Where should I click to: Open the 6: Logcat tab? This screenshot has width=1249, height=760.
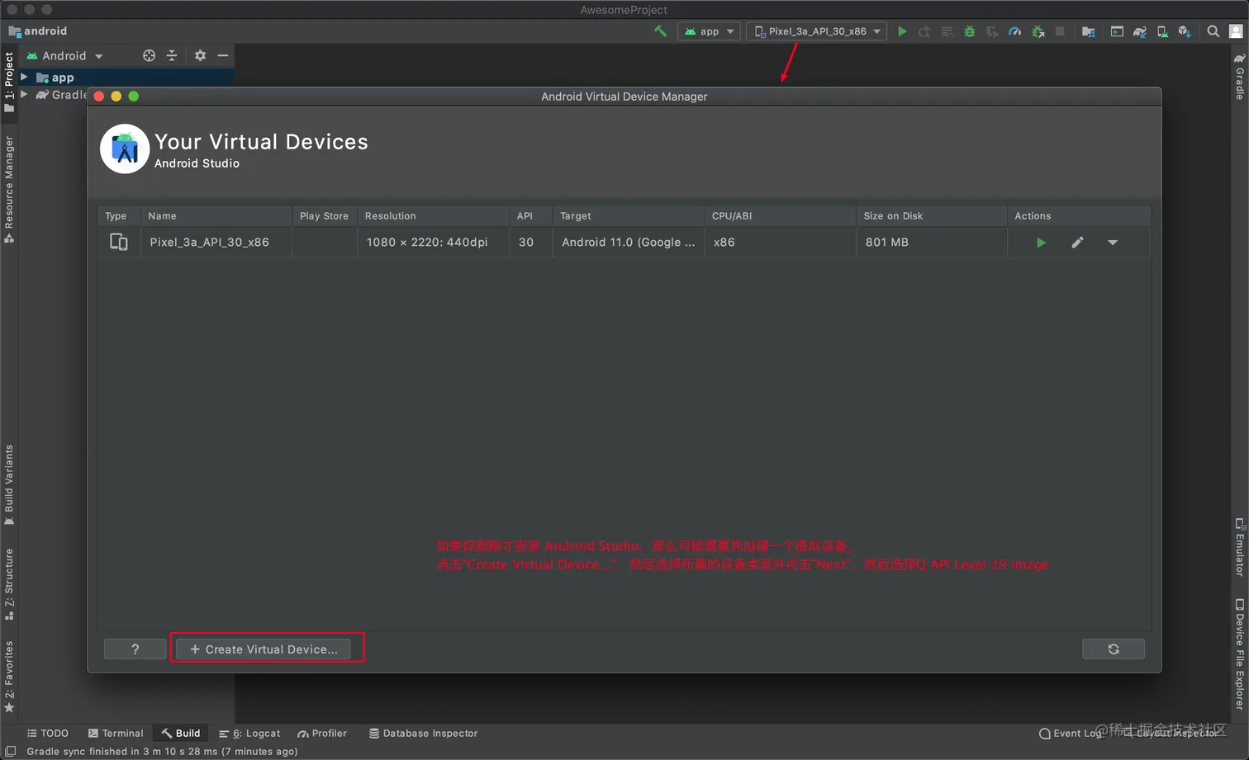pos(249,733)
